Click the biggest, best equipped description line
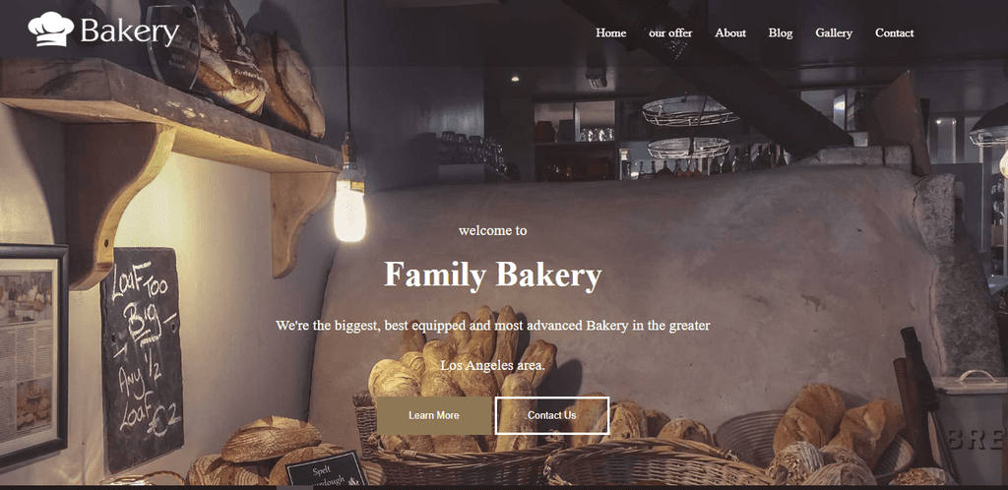The height and width of the screenshot is (490, 1008). pos(493,326)
